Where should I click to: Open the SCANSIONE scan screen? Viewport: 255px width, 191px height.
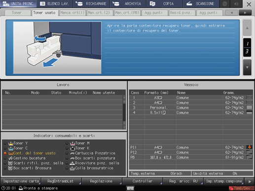coord(201,3)
